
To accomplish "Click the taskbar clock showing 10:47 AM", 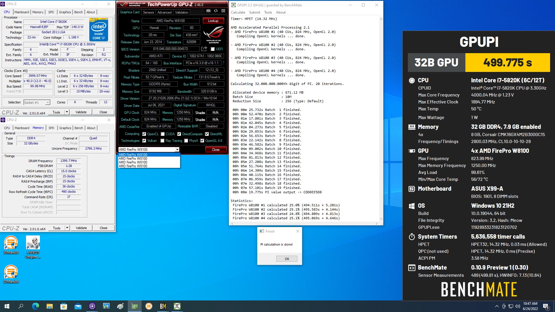I will (530, 306).
